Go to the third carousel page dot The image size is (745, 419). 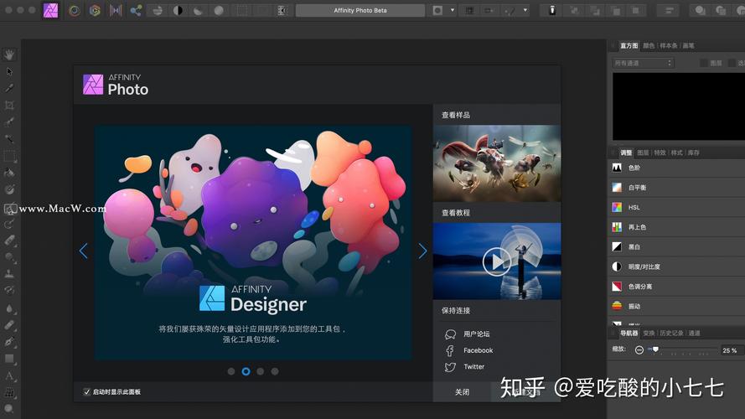(x=261, y=371)
